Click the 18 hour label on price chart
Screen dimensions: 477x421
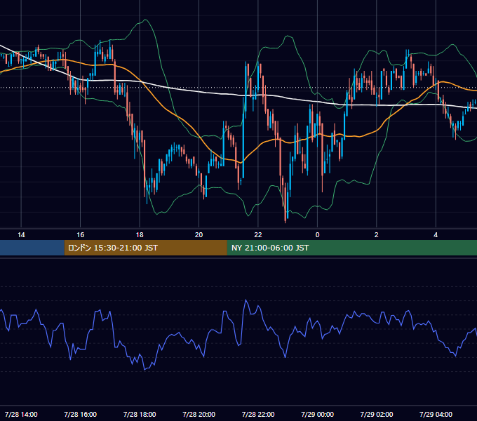point(140,235)
